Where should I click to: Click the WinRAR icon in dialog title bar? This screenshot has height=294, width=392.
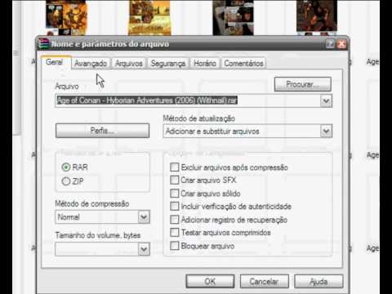43,44
